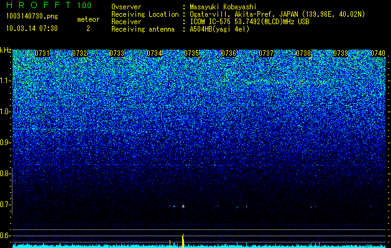Click the bright meteor echo near 0735
The height and width of the screenshot is (248, 391).
coord(183,206)
